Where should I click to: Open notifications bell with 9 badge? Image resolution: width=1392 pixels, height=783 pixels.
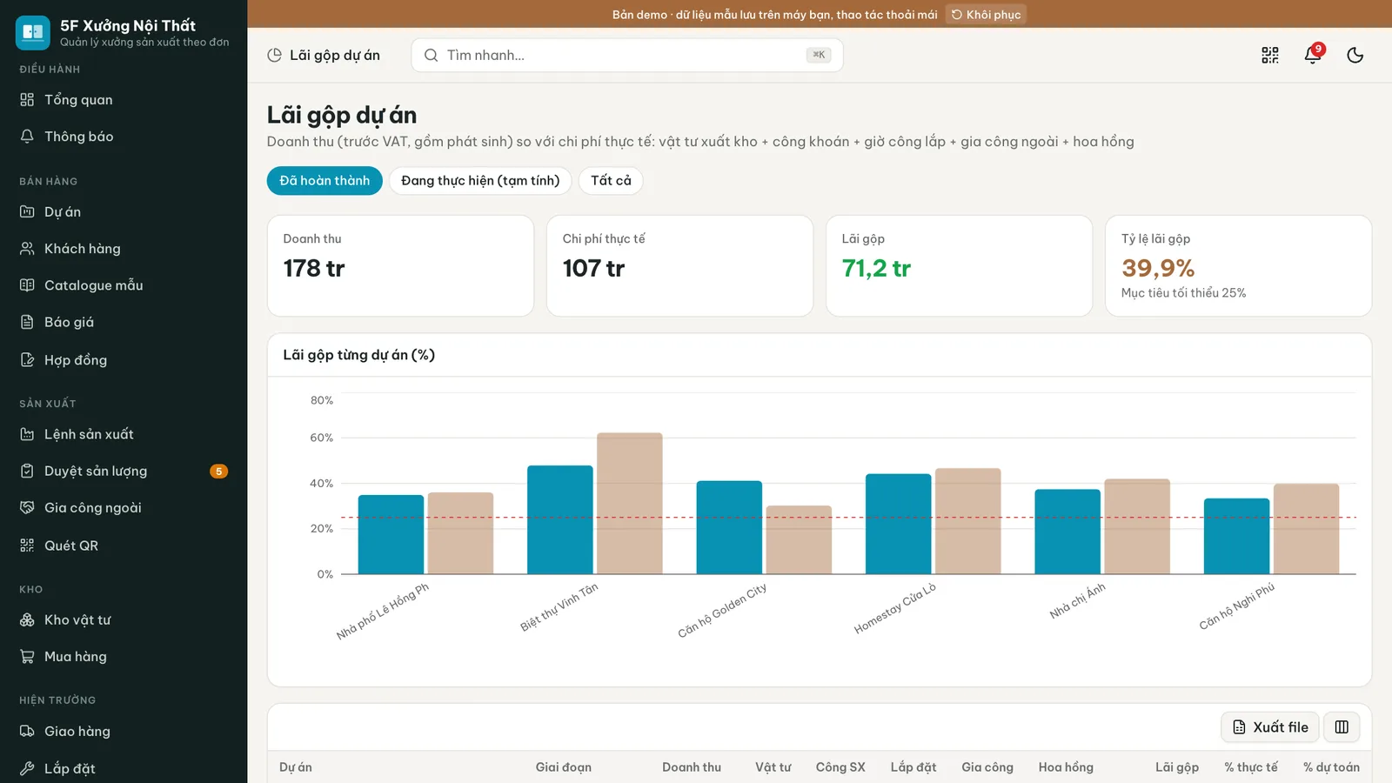pyautogui.click(x=1313, y=55)
